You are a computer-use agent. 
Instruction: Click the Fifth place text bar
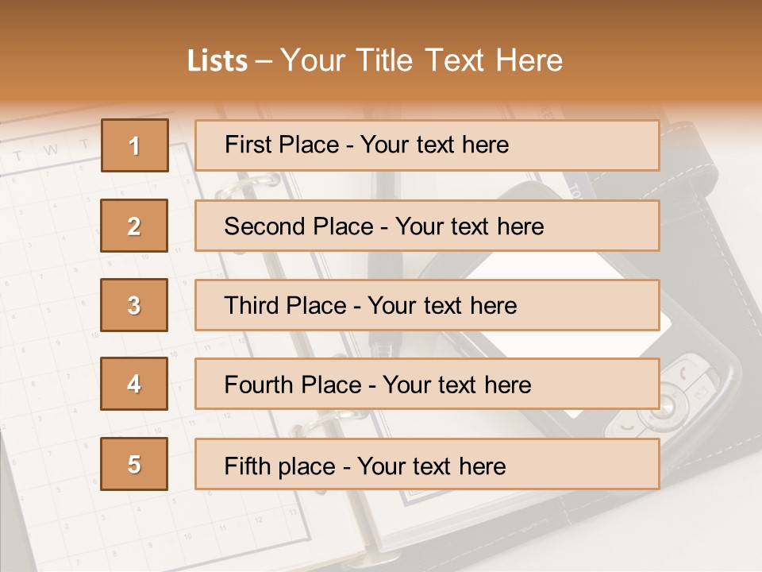tap(427, 464)
